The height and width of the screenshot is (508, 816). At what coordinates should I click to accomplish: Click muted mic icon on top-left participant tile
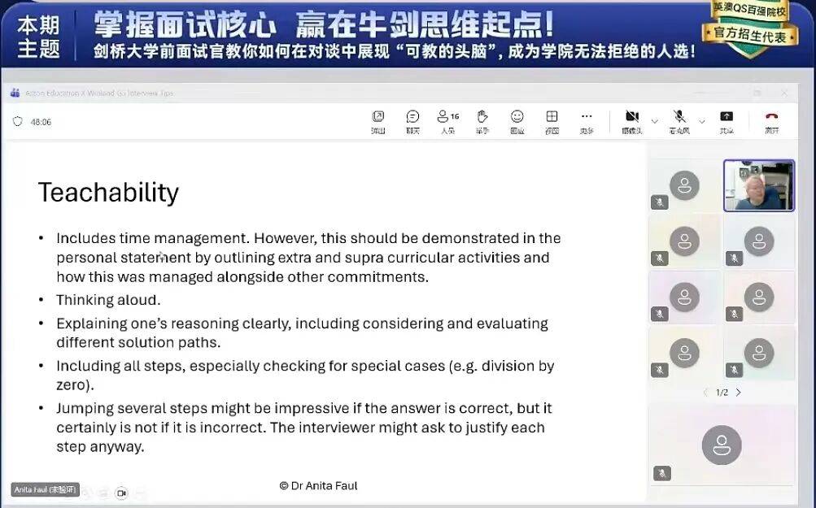pyautogui.click(x=659, y=202)
